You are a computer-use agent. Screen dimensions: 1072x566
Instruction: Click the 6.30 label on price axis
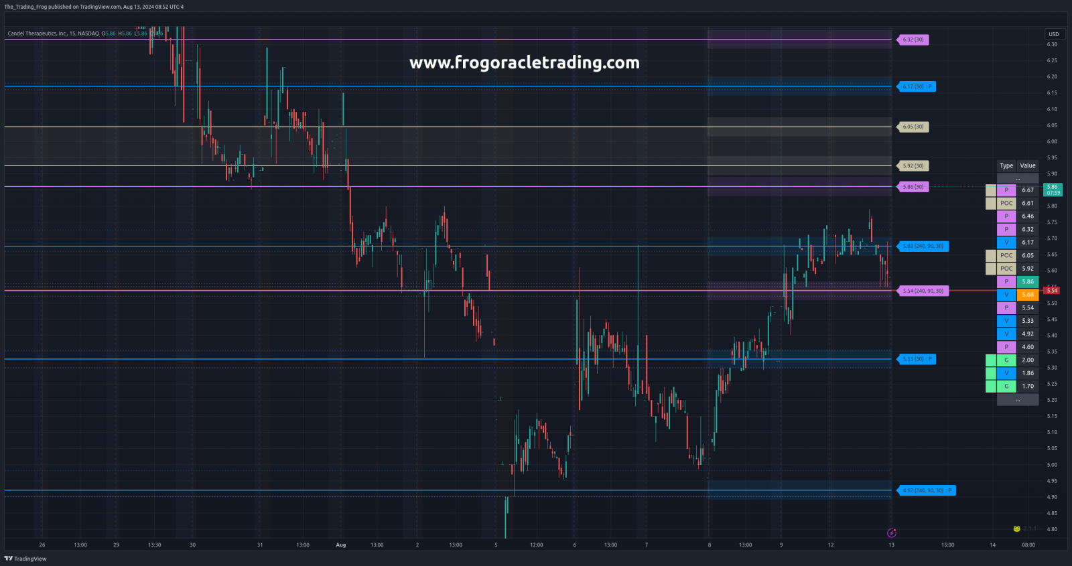1052,45
